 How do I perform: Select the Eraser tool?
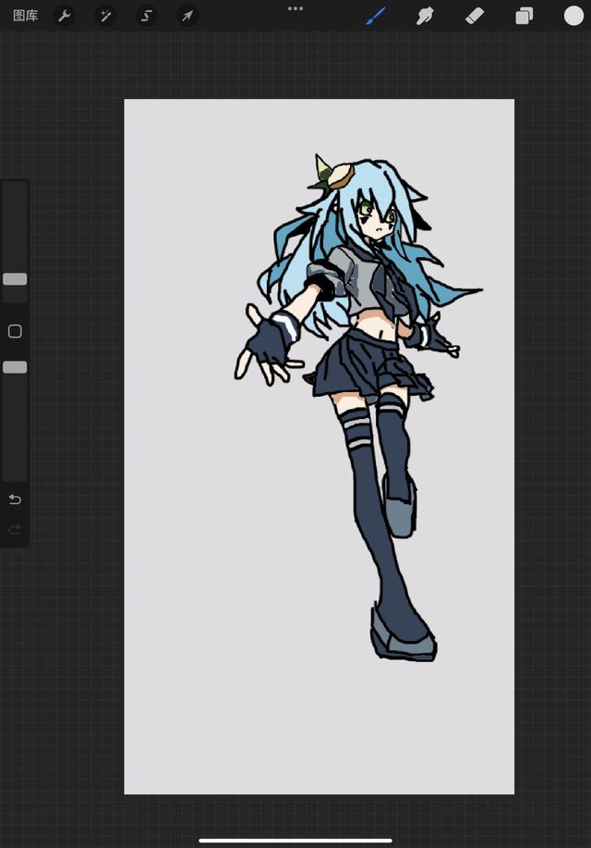click(x=475, y=16)
